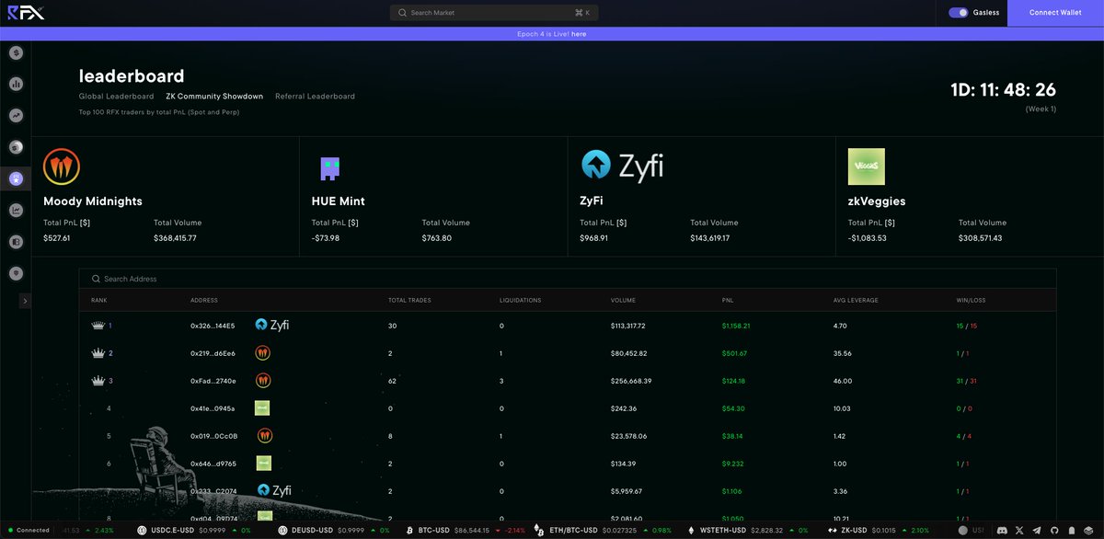The height and width of the screenshot is (539, 1104).
Task: Open the trending arrow markets icon in sidebar
Action: pos(16,115)
